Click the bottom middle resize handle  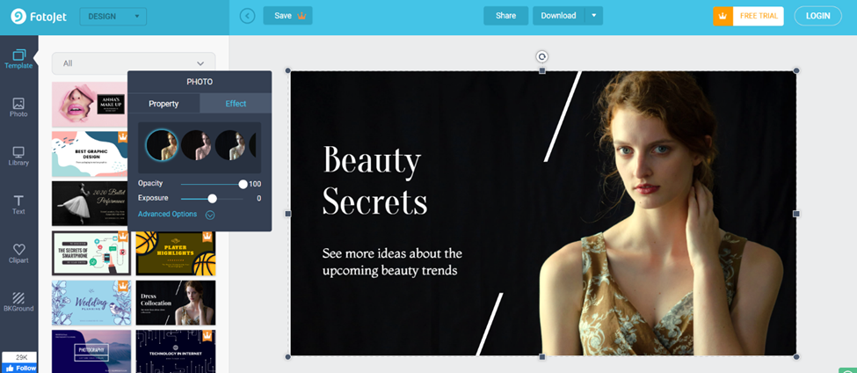541,356
